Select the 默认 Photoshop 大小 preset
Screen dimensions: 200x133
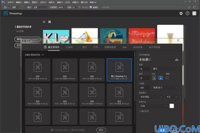click(119, 70)
